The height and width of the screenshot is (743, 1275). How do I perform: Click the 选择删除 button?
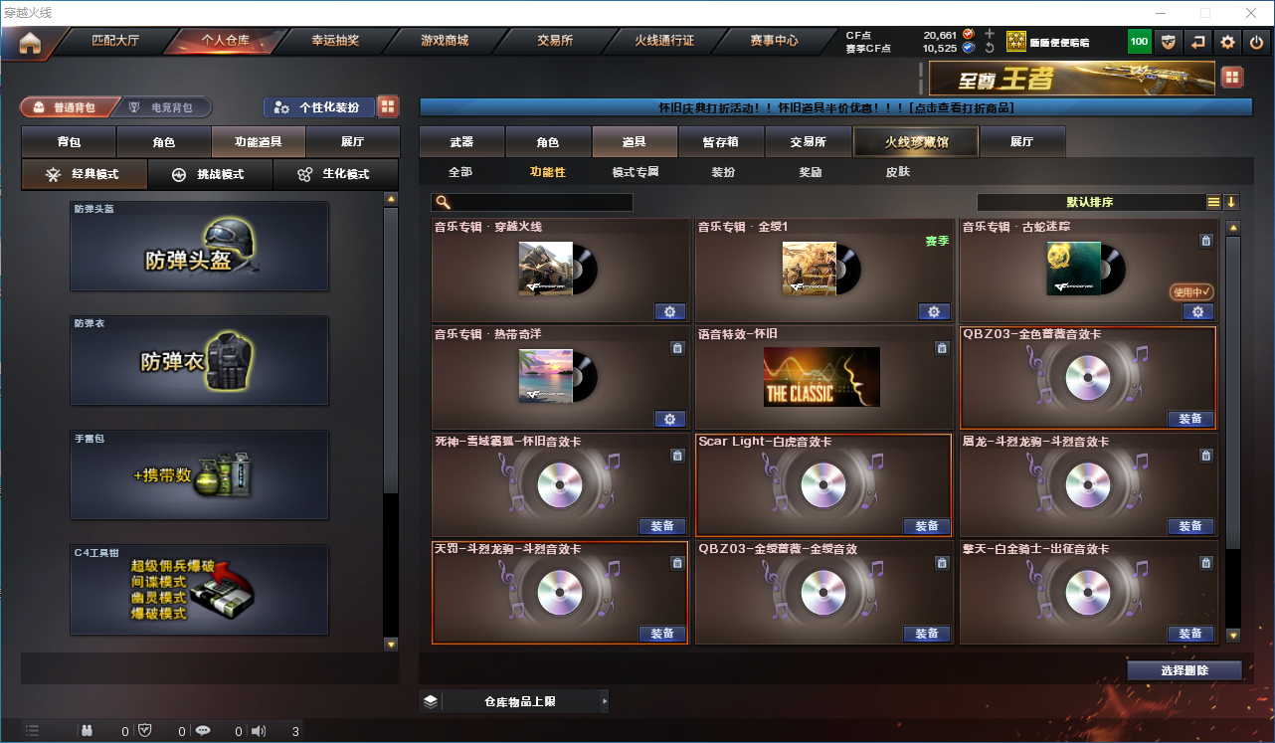(1184, 670)
